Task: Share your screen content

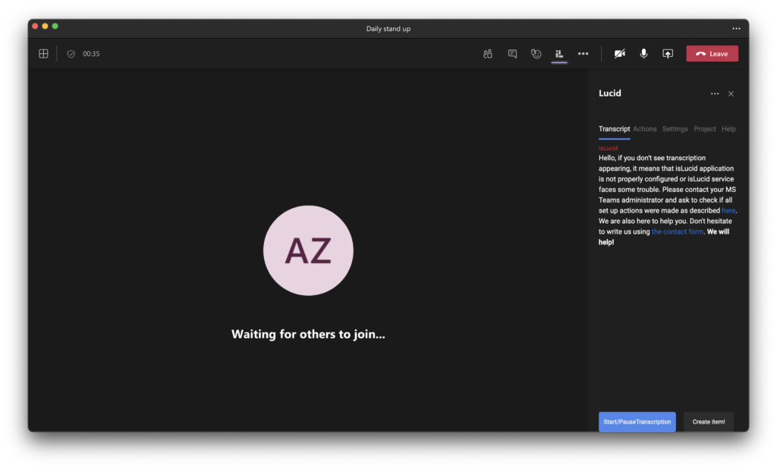Action: point(668,54)
